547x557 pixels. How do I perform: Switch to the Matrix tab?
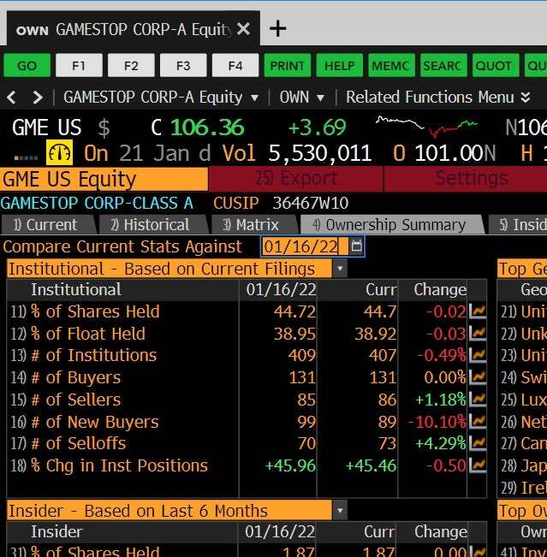pos(253,224)
